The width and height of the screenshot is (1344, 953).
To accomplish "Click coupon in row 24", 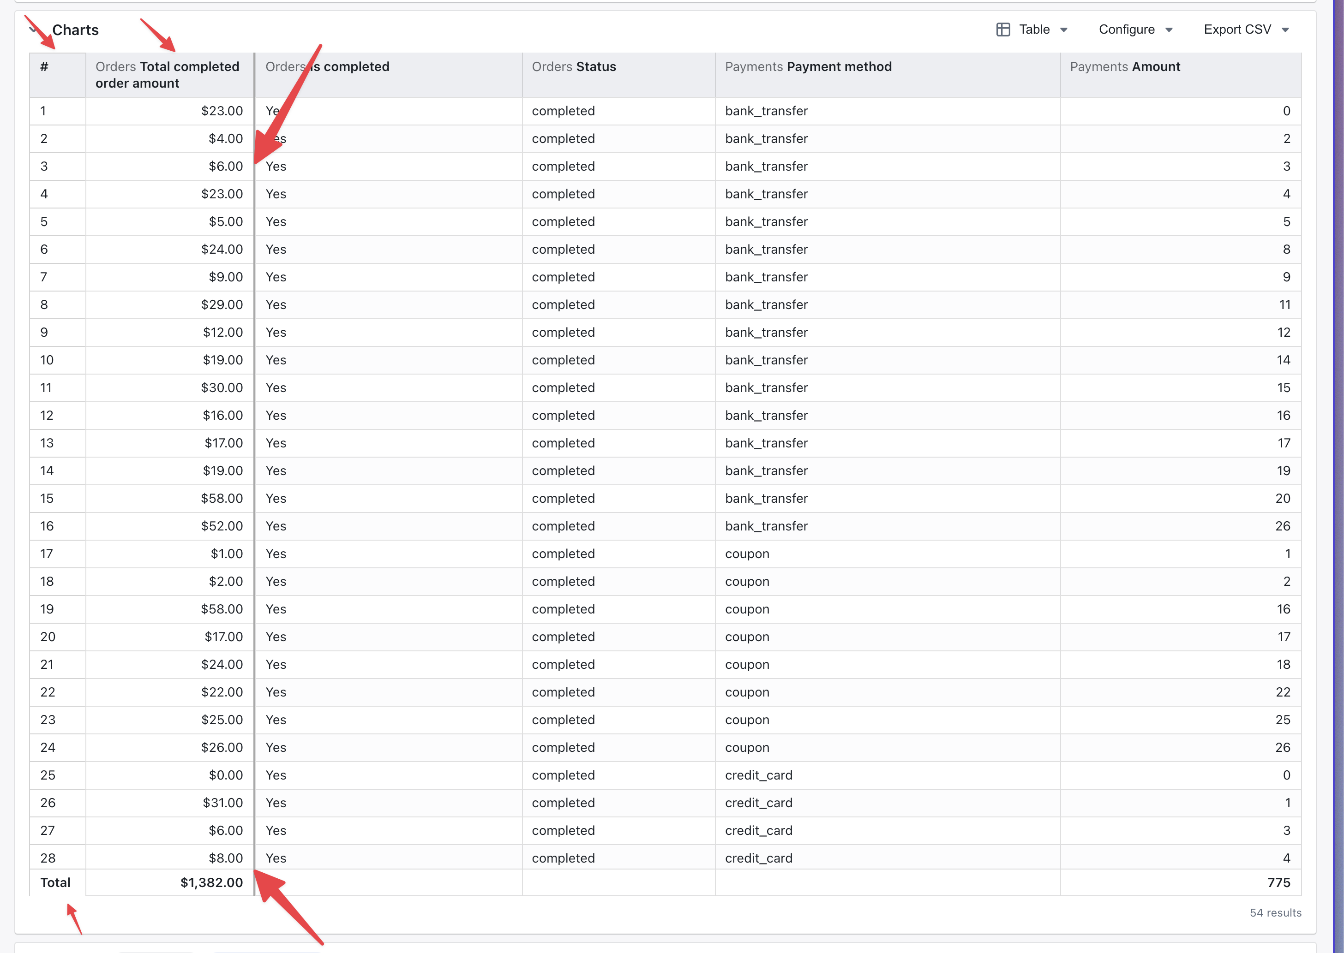I will (x=747, y=747).
